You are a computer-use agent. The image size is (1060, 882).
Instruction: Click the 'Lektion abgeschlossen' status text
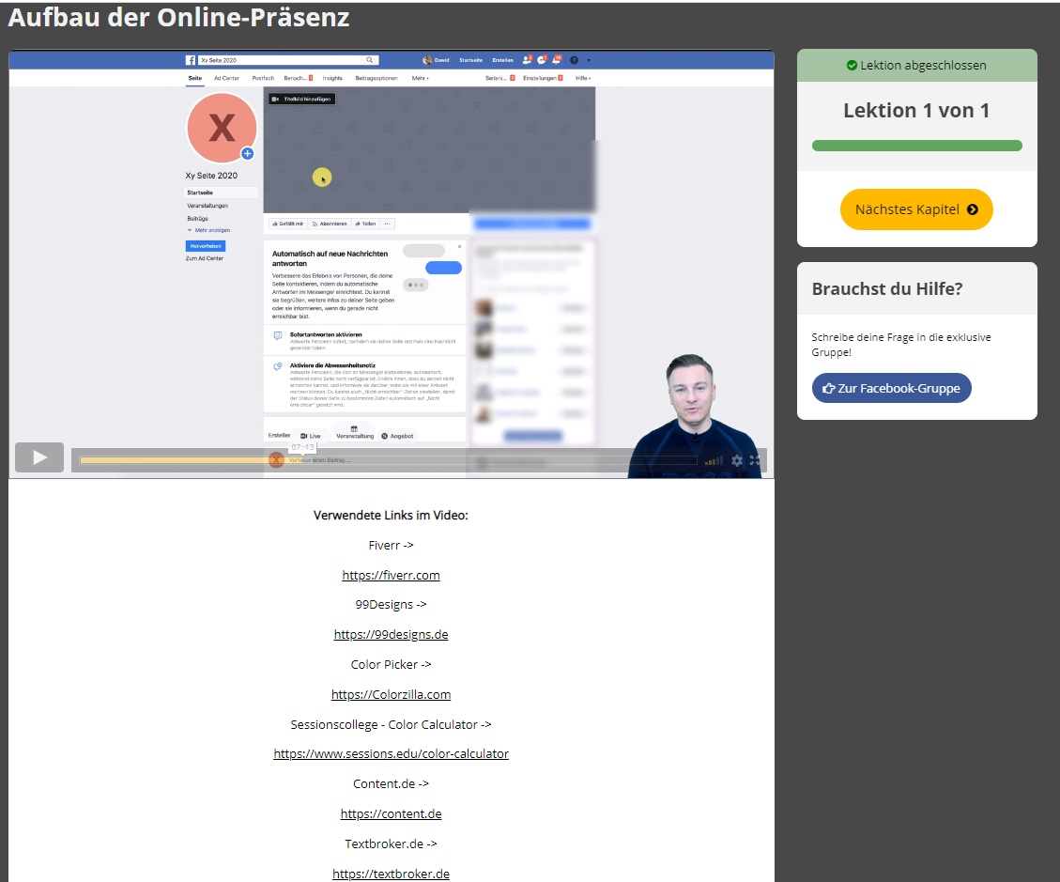923,66
